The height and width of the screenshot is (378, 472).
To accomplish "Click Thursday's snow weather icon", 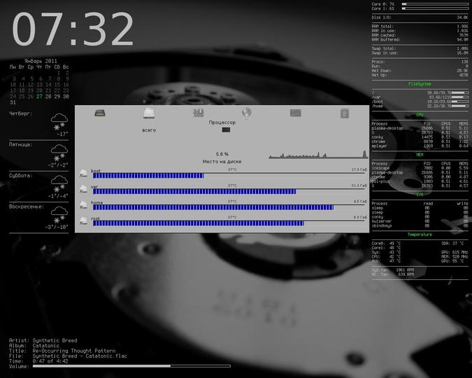I will point(59,122).
